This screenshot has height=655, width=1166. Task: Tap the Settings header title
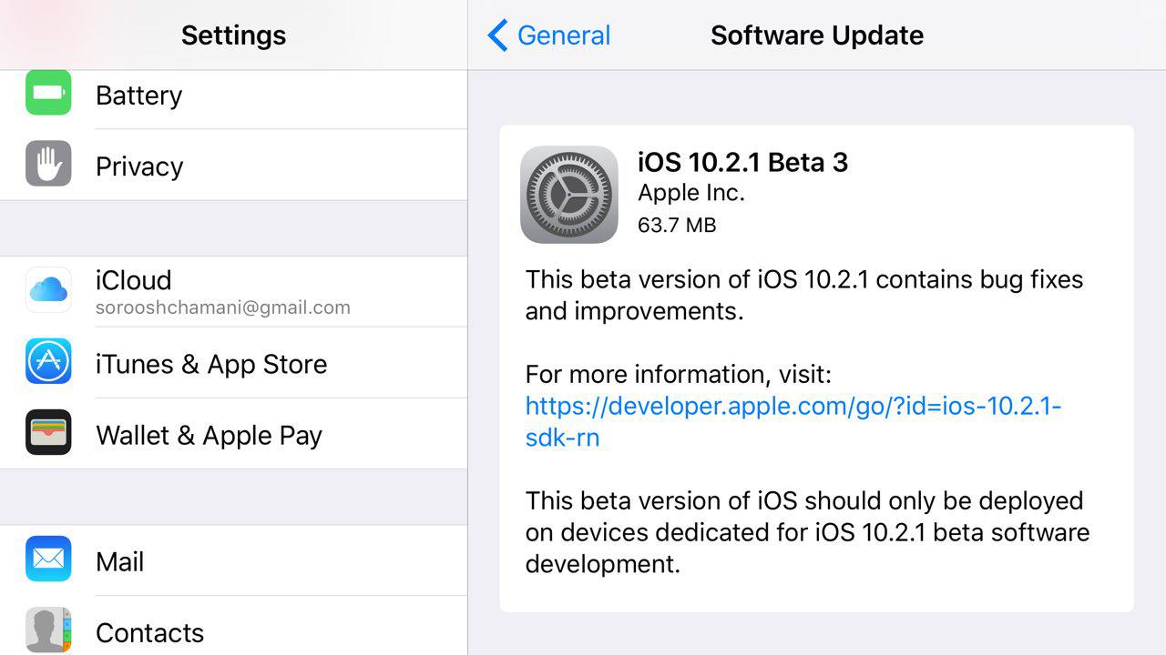point(233,35)
